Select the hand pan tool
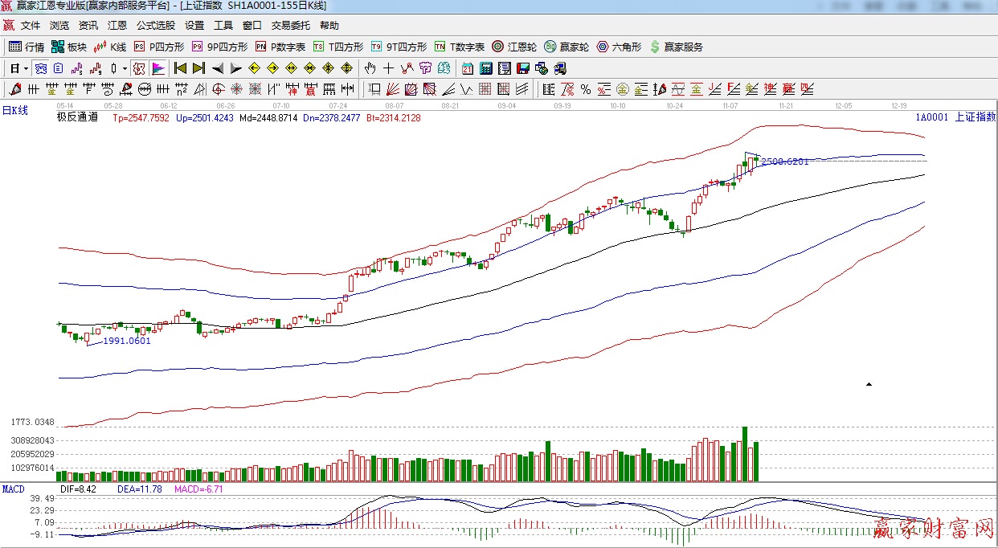 [370, 68]
